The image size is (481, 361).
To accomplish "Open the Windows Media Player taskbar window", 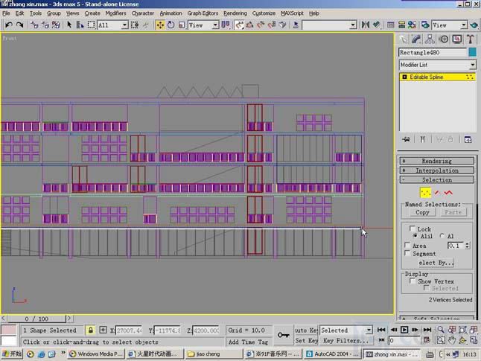I will (x=96, y=354).
